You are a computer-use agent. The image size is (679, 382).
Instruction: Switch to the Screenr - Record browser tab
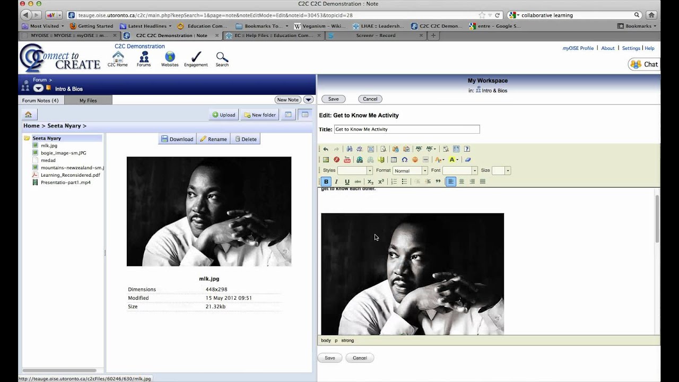377,36
